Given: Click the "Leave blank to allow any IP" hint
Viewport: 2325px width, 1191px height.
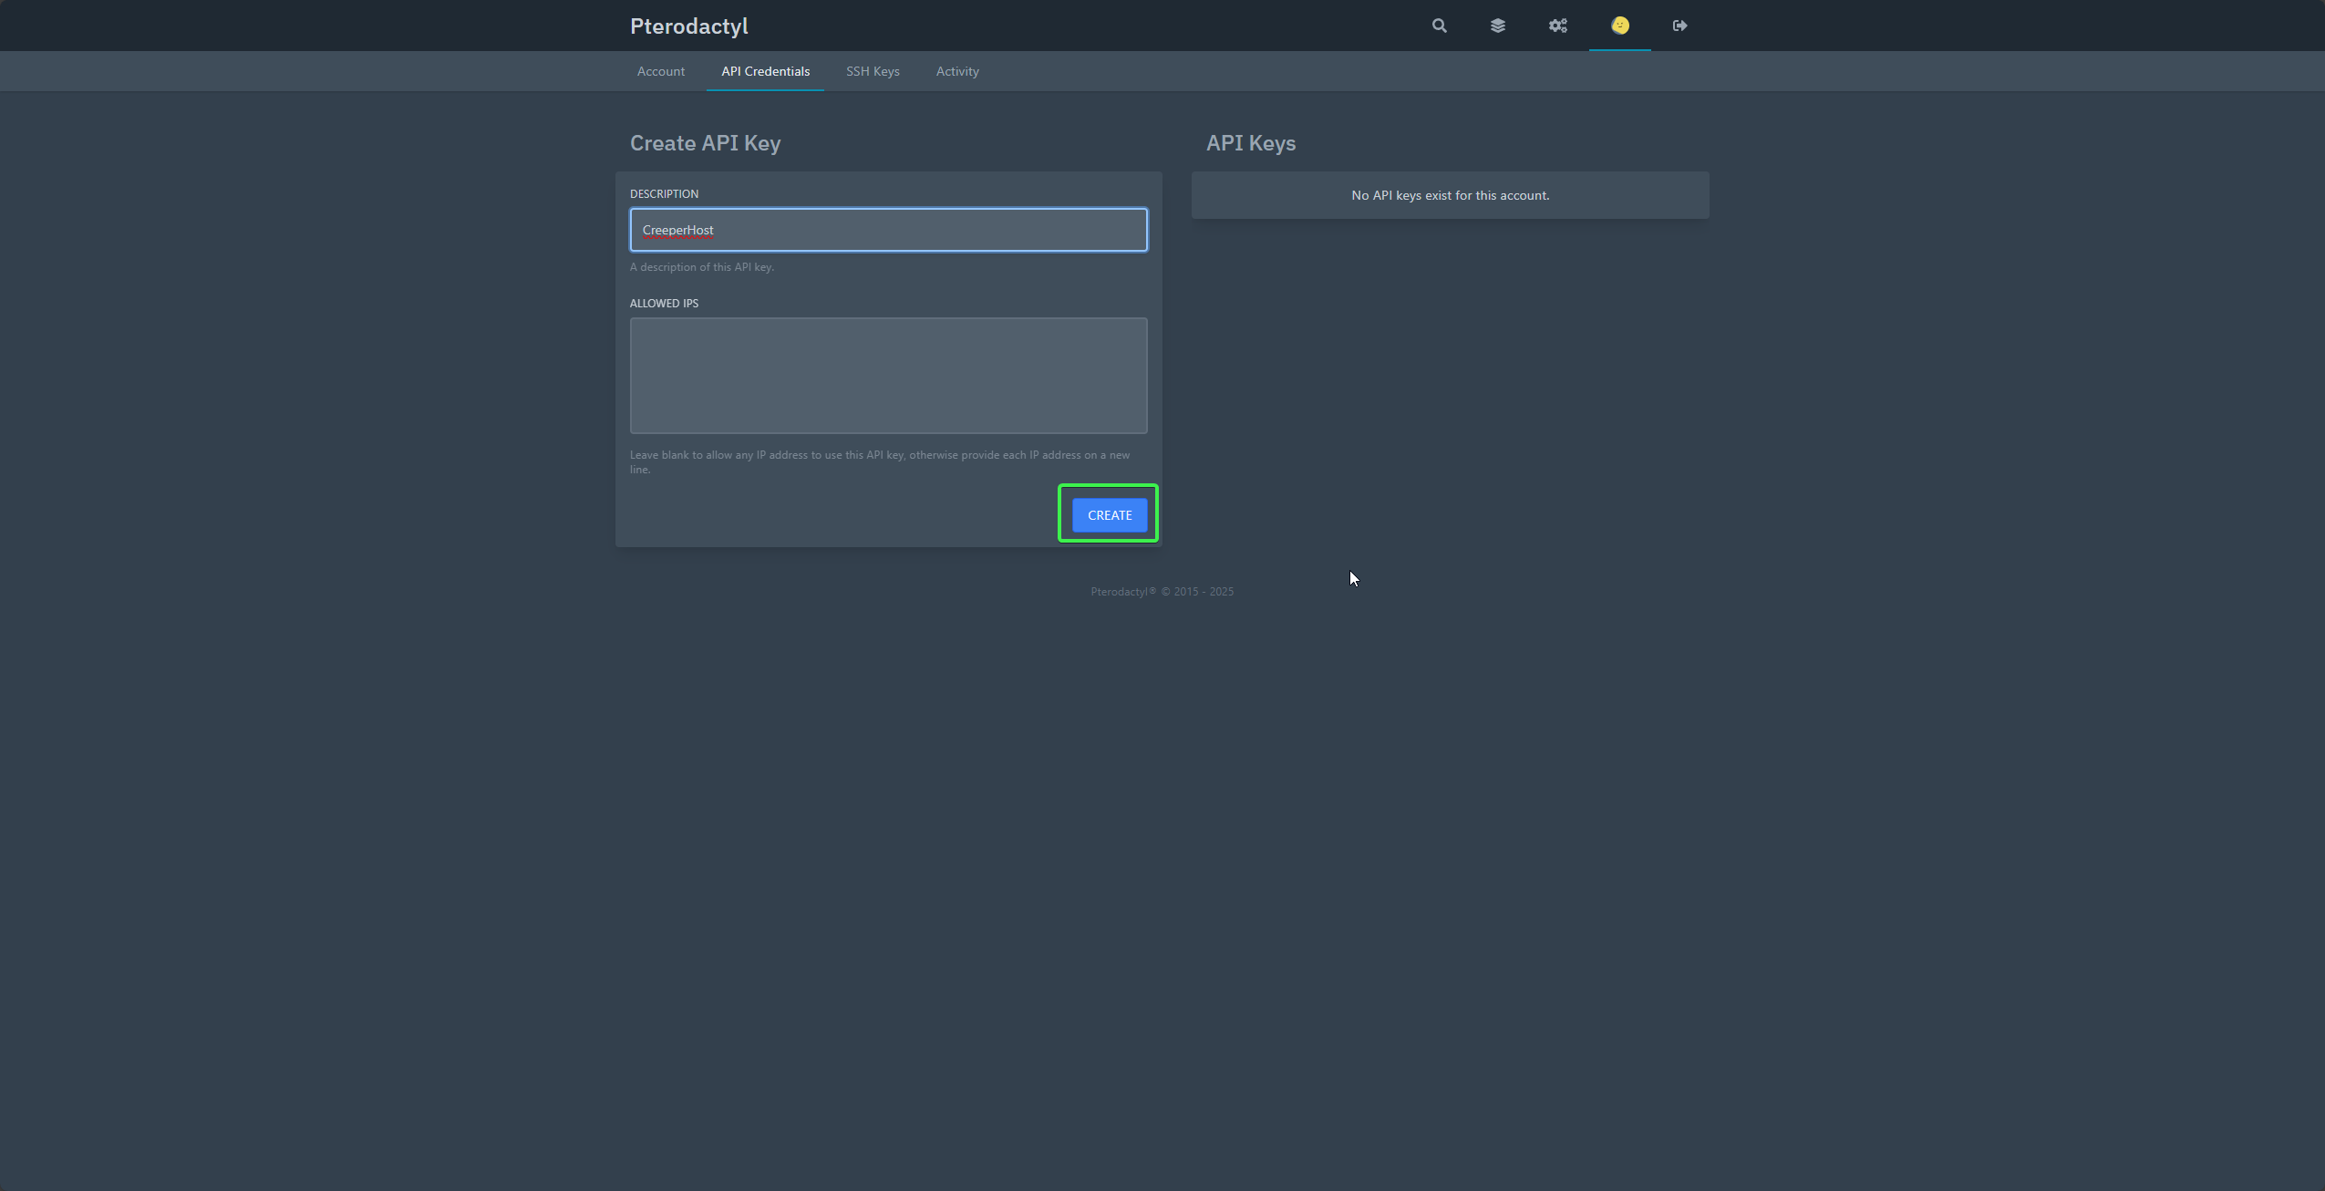Looking at the screenshot, I should pos(881,462).
